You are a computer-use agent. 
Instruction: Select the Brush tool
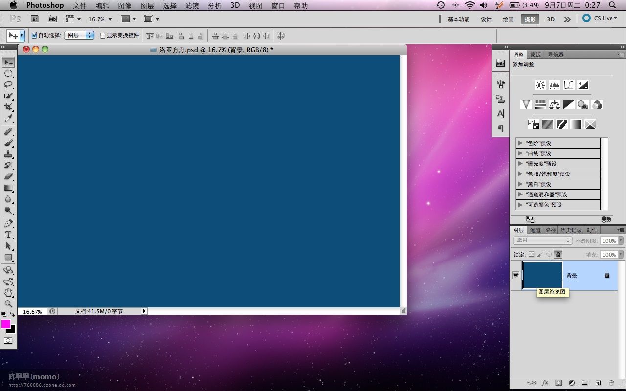[8, 143]
